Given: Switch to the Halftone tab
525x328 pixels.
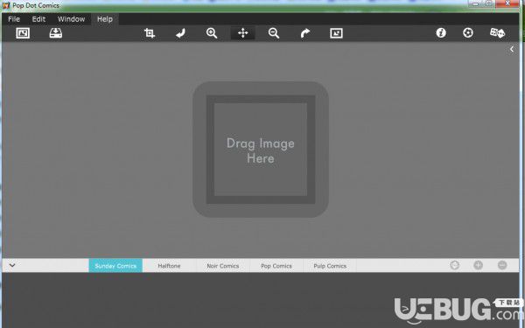Looking at the screenshot, I should point(169,266).
